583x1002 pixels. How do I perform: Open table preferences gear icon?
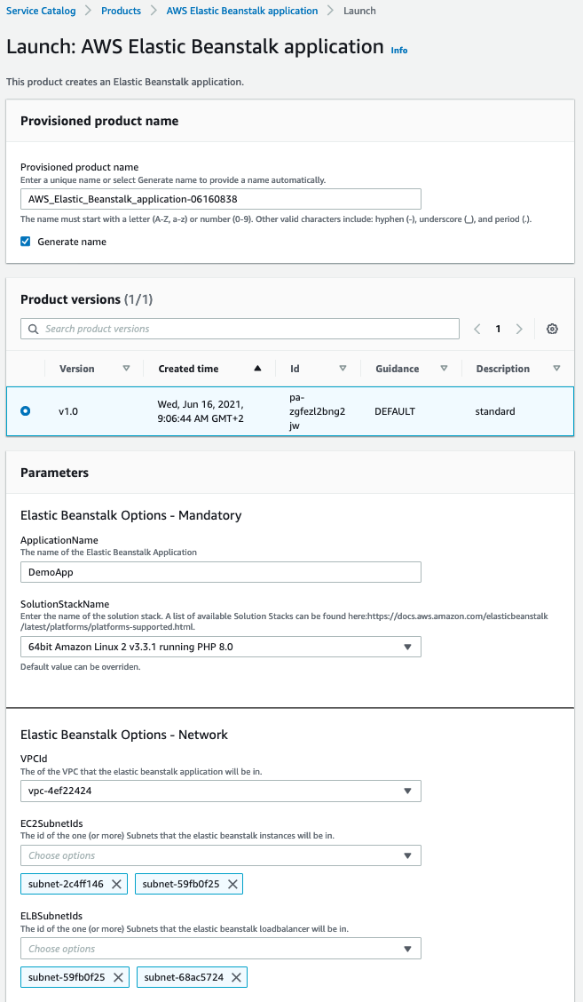pos(552,329)
